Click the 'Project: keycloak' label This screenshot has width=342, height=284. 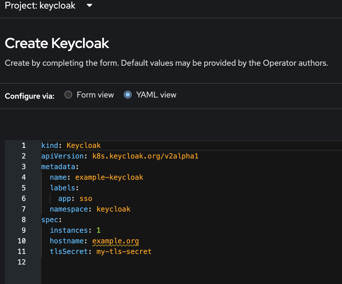[40, 5]
